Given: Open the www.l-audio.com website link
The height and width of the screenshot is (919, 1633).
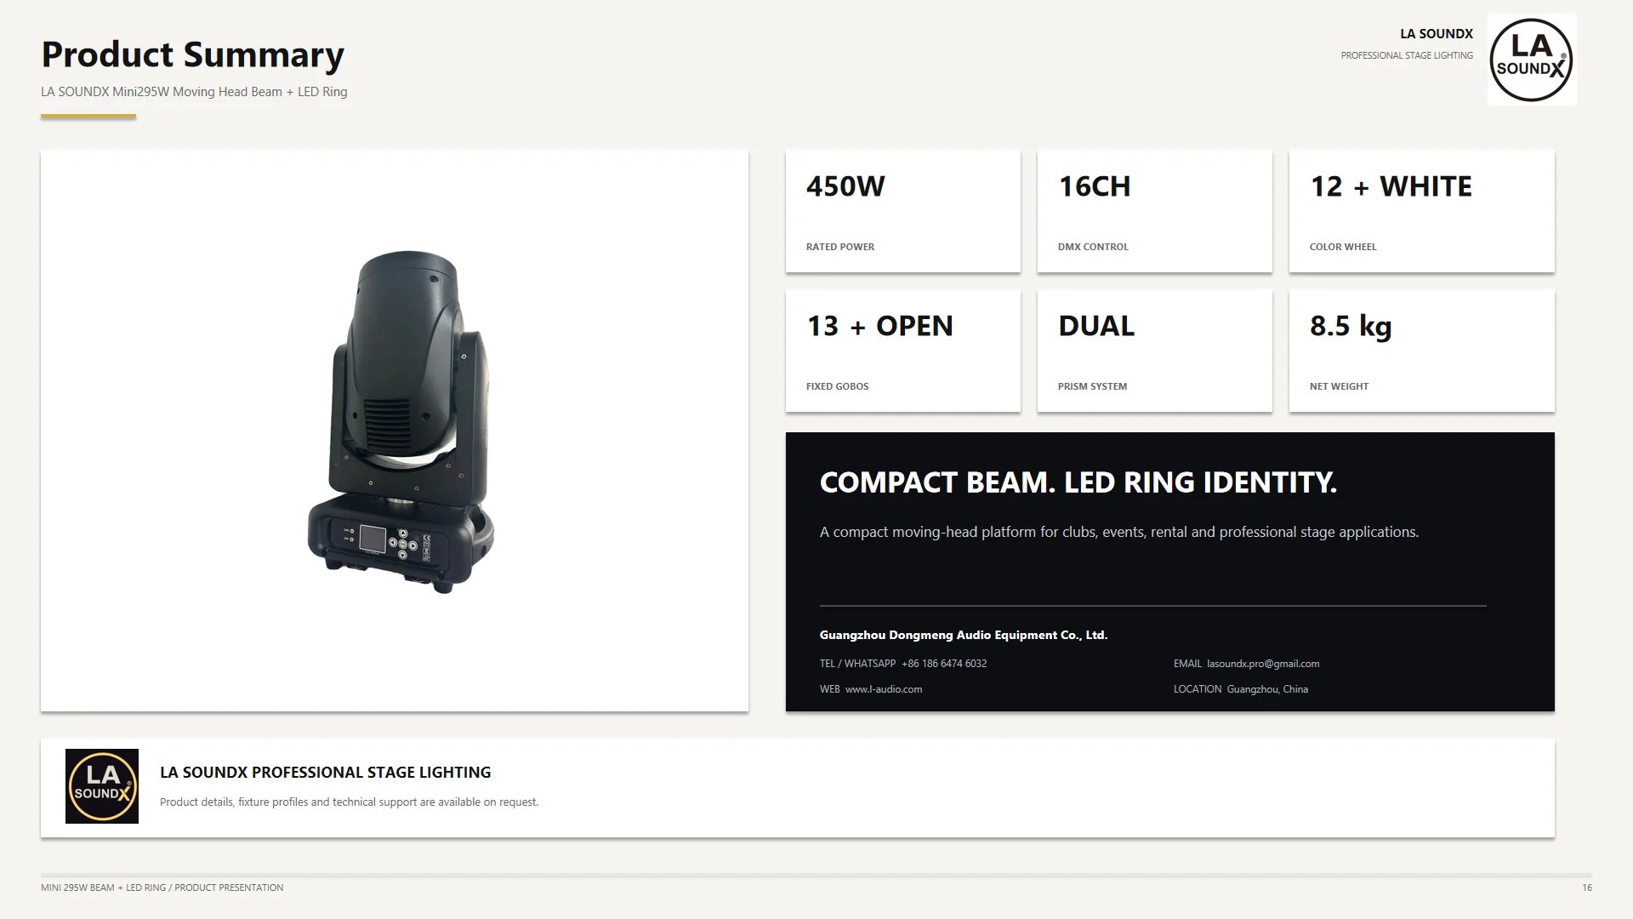Looking at the screenshot, I should (x=884, y=689).
